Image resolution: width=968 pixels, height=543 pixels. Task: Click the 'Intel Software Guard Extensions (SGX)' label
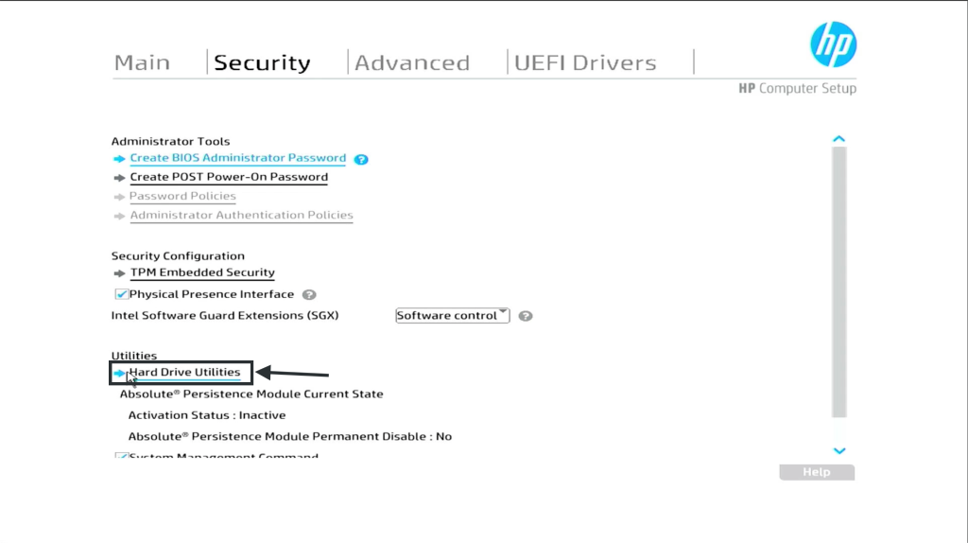[225, 316]
